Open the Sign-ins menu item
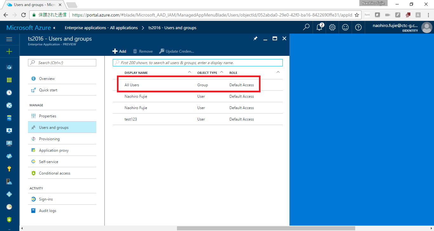This screenshot has height=231, width=434. 62,199
